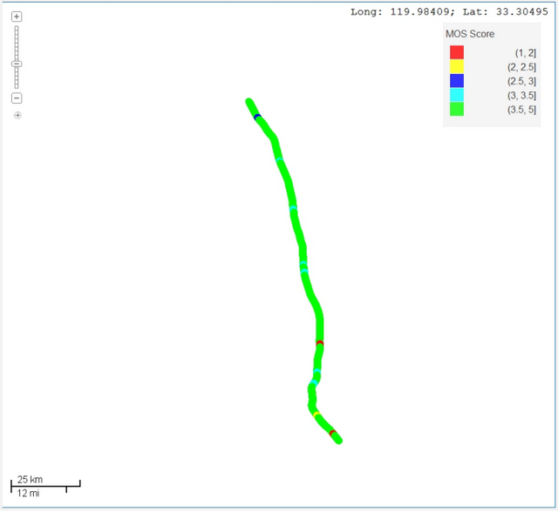Click the southernmost red segment on the route

click(332, 432)
